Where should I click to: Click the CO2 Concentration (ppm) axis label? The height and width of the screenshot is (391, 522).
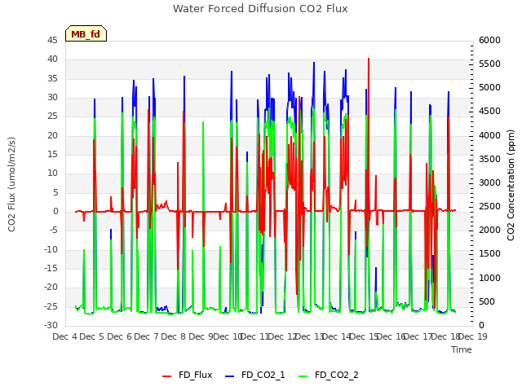511,185
